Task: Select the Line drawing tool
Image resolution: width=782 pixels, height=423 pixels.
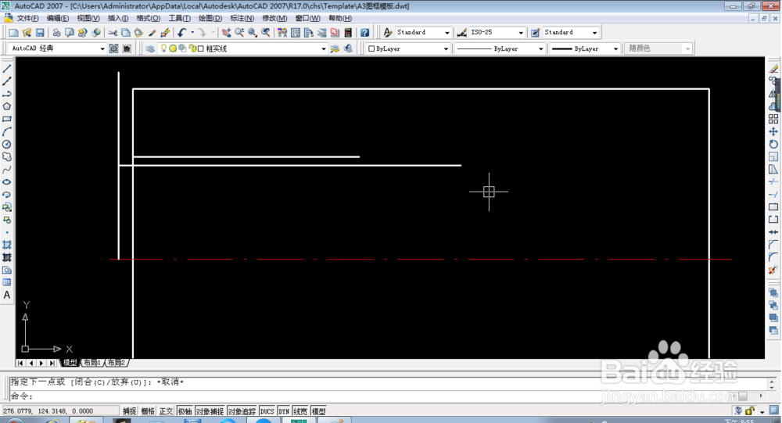Action: 7,69
